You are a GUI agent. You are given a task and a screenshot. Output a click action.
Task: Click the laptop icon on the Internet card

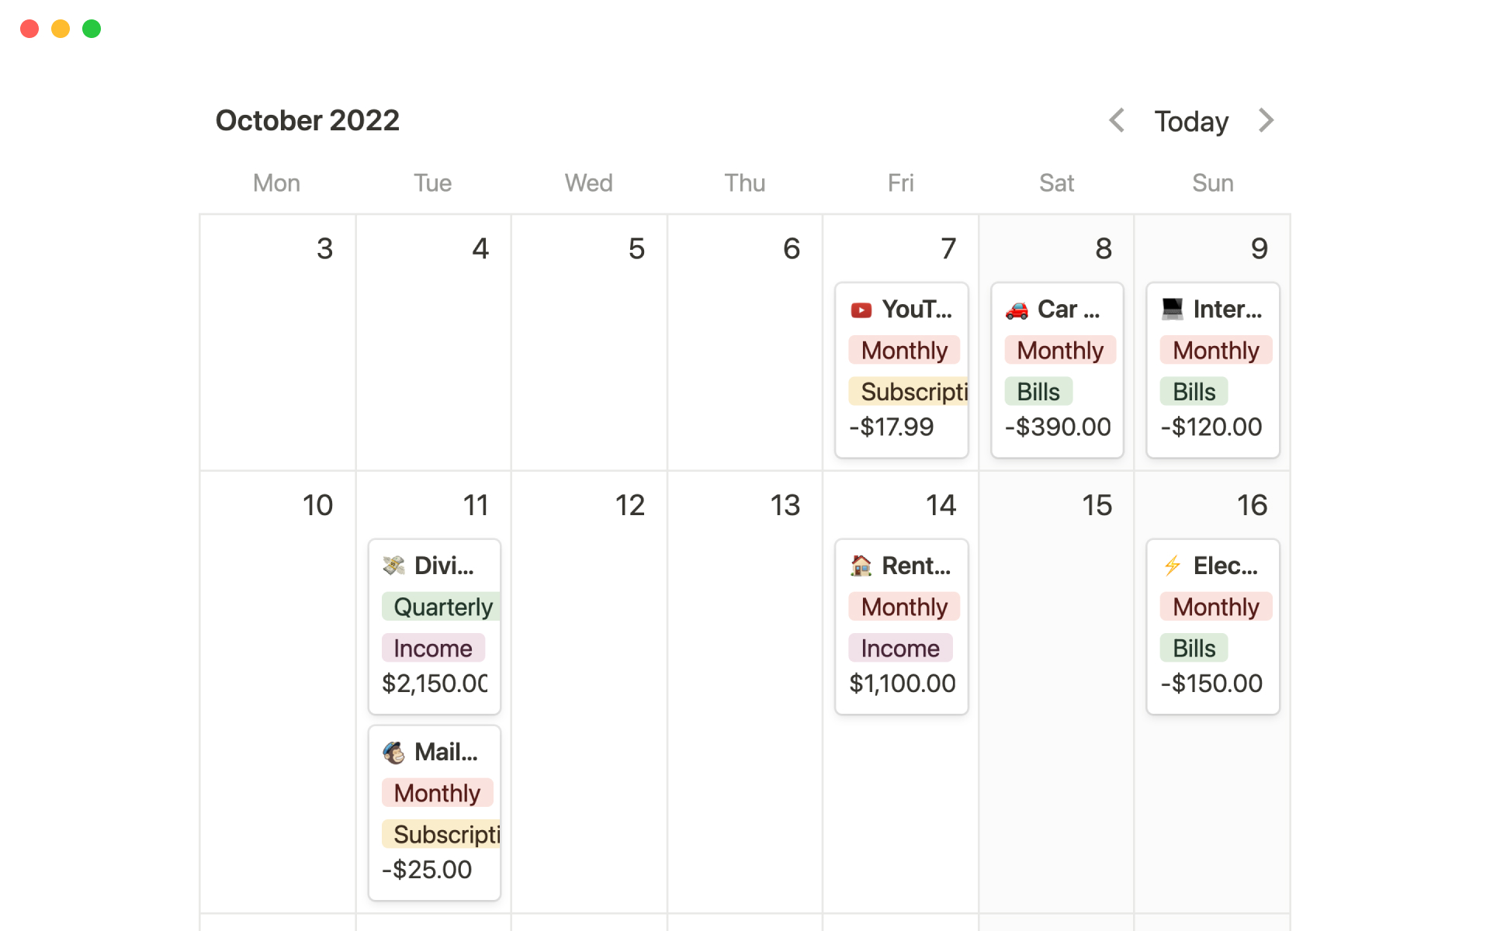pos(1172,309)
